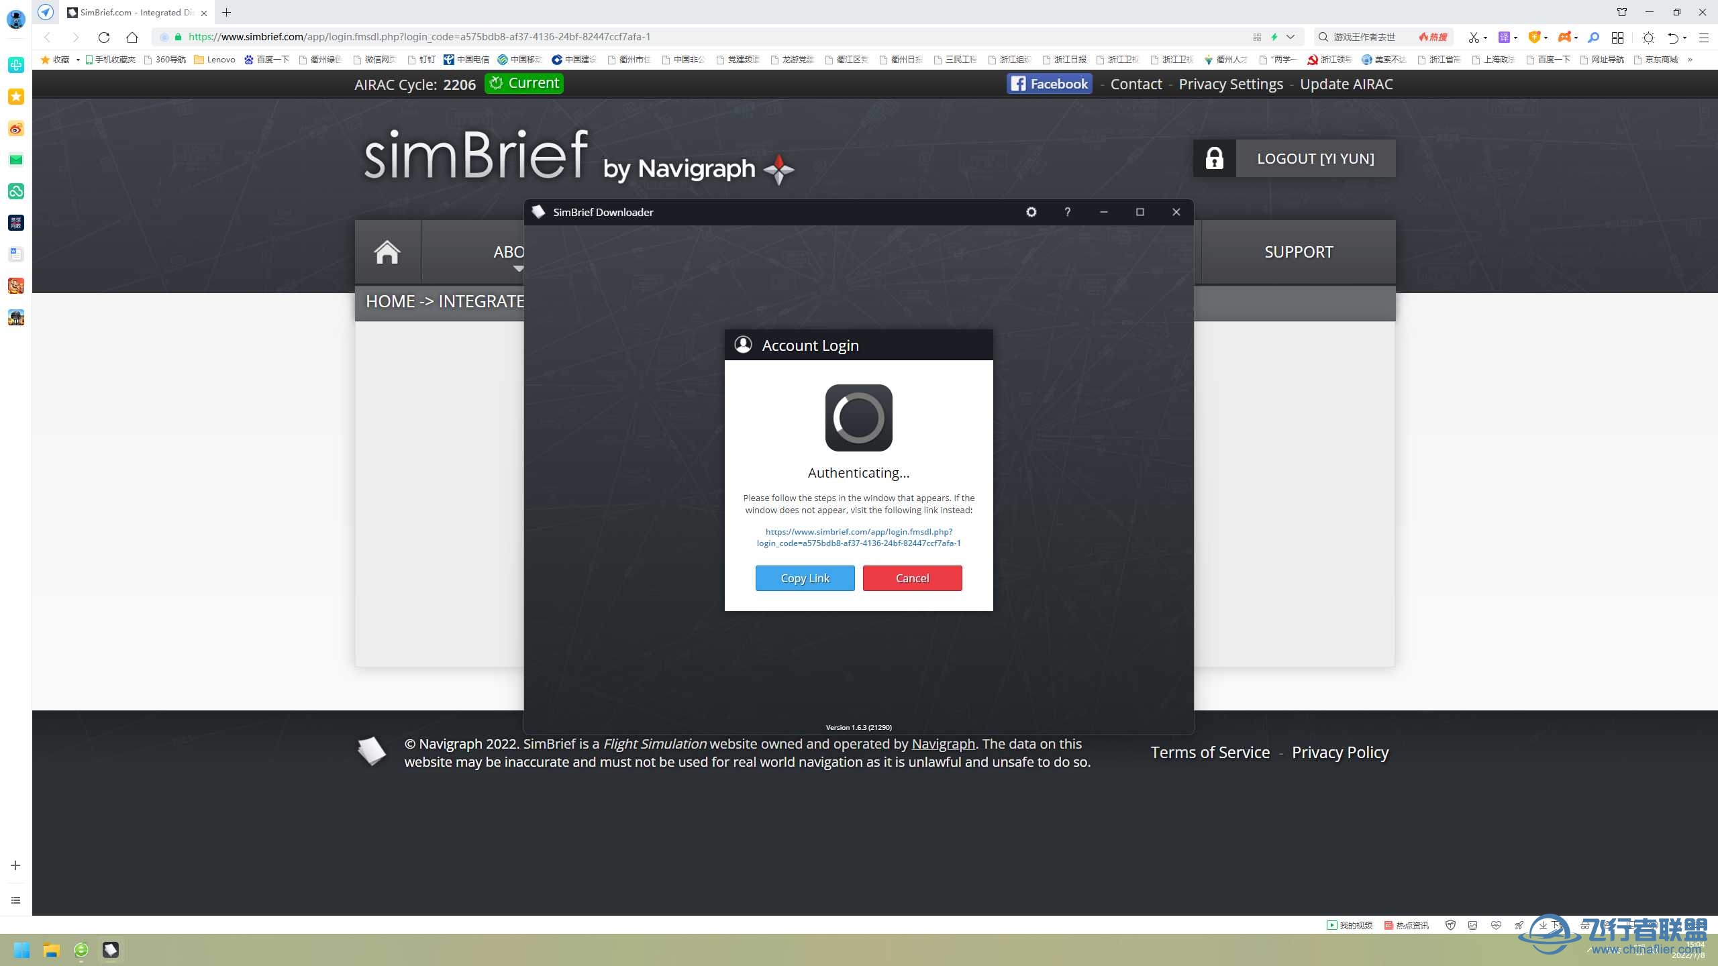Open the 收藏 favorites dropdown in bookmarks bar
Screen dimensions: 1718x966
point(56,59)
